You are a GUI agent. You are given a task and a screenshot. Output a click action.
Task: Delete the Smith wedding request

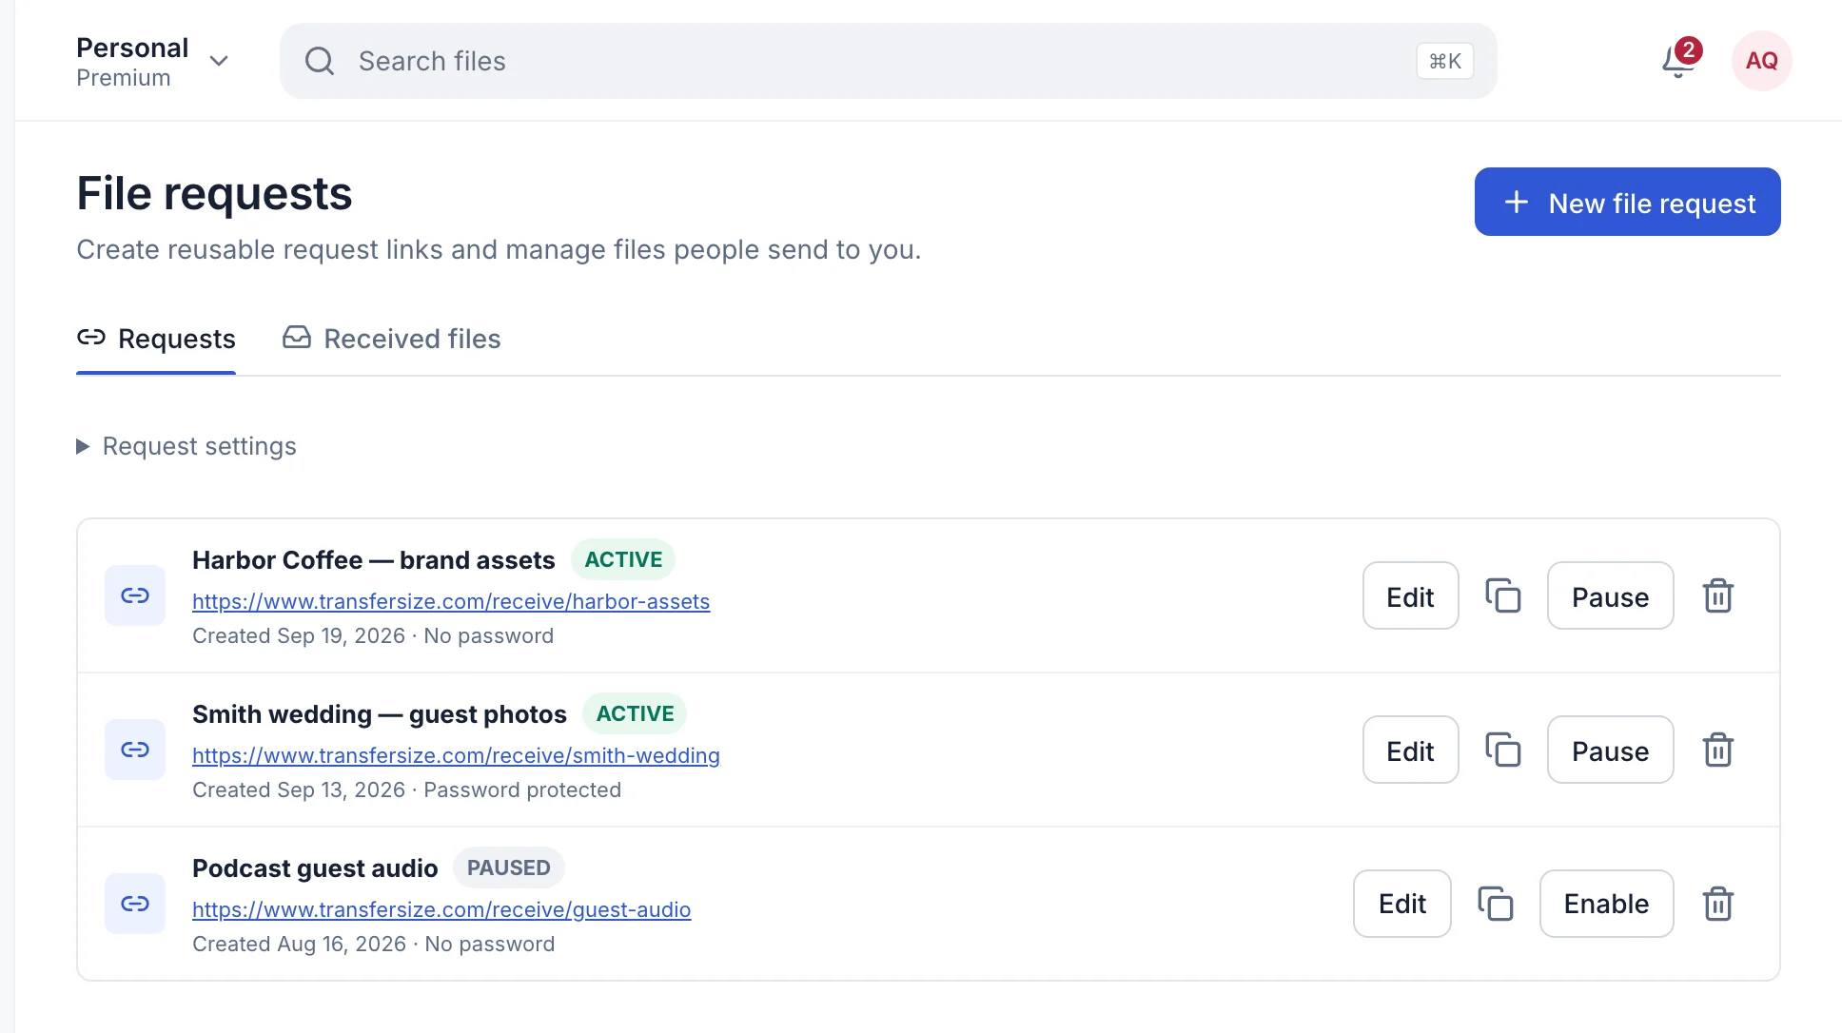tap(1717, 750)
